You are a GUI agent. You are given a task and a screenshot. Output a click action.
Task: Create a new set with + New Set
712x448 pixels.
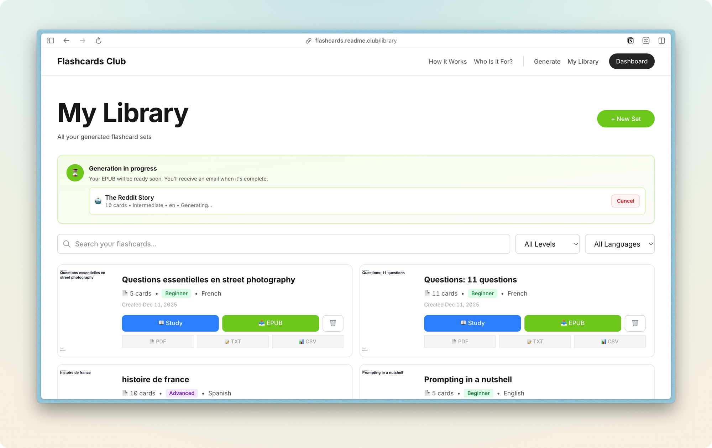click(625, 119)
